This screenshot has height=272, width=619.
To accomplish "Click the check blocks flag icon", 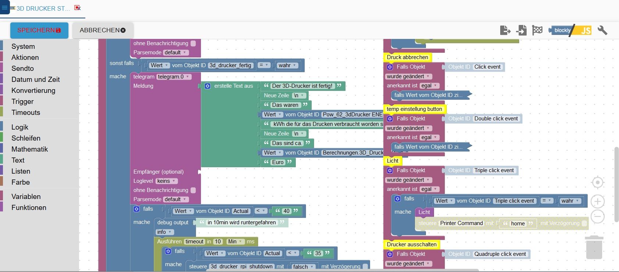I will 537,30.
